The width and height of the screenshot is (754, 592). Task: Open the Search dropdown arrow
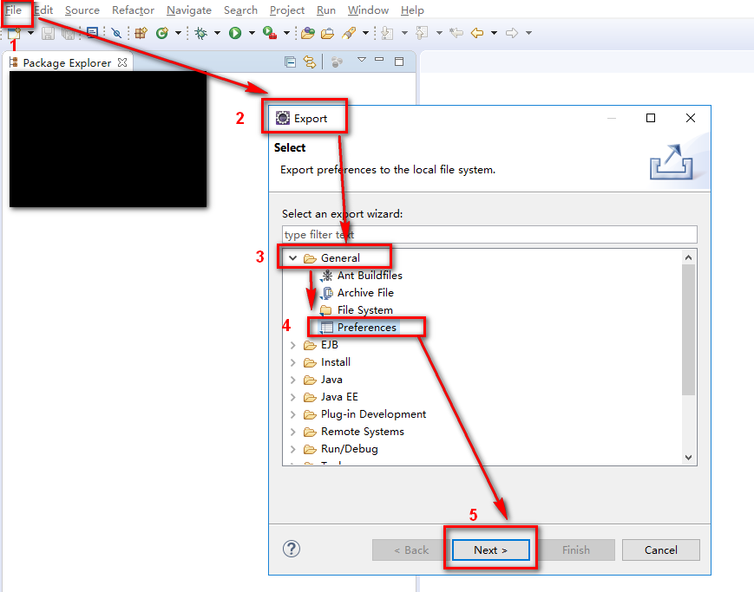(365, 33)
